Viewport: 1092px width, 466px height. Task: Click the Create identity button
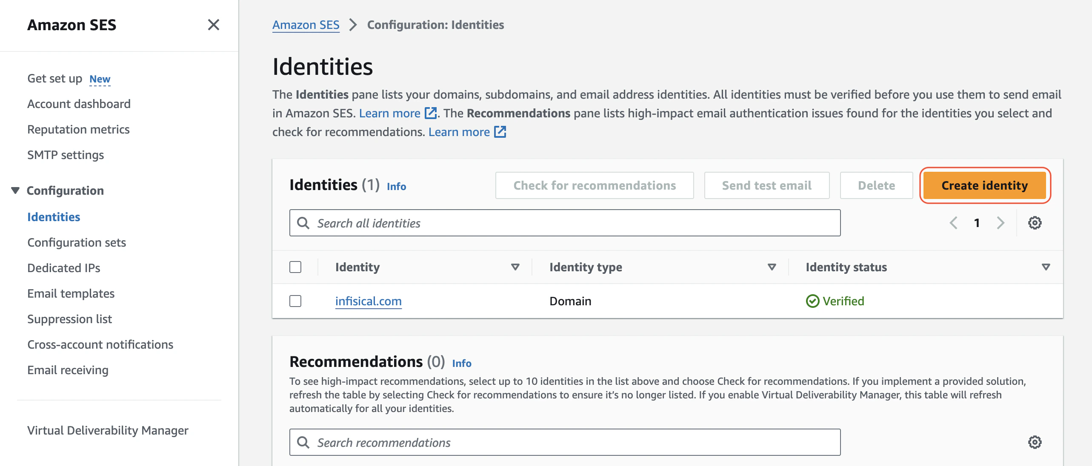[984, 185]
